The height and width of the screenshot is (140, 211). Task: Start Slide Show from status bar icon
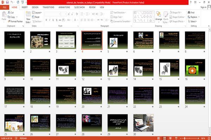(x=176, y=138)
